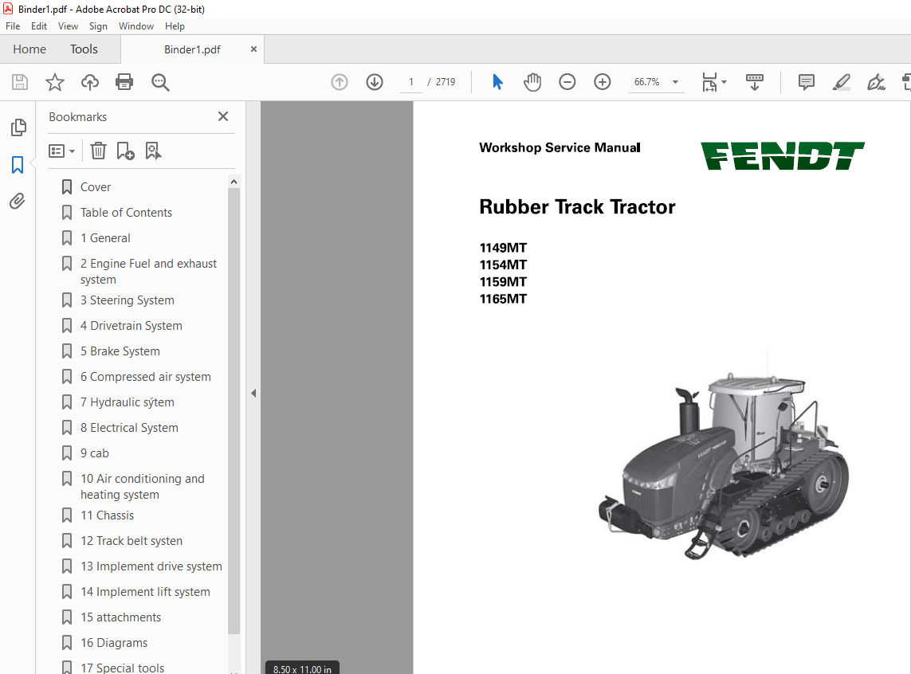Activate the Selection arrow tool
911x674 pixels.
tap(497, 82)
